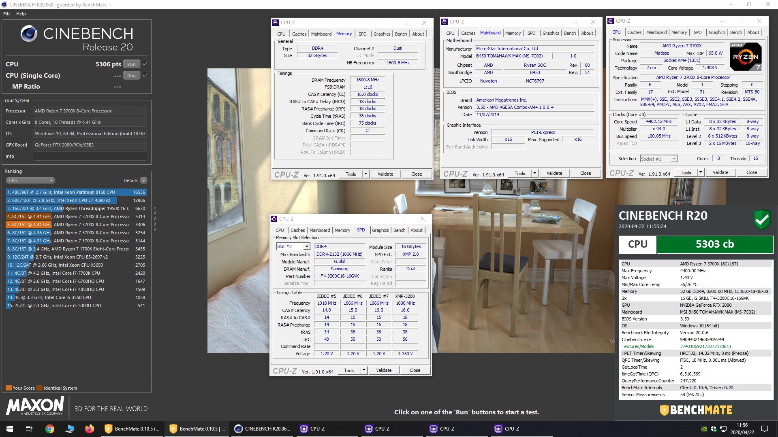
Task: Click the F4-3200C16-16GVK part number field
Action: [340, 276]
